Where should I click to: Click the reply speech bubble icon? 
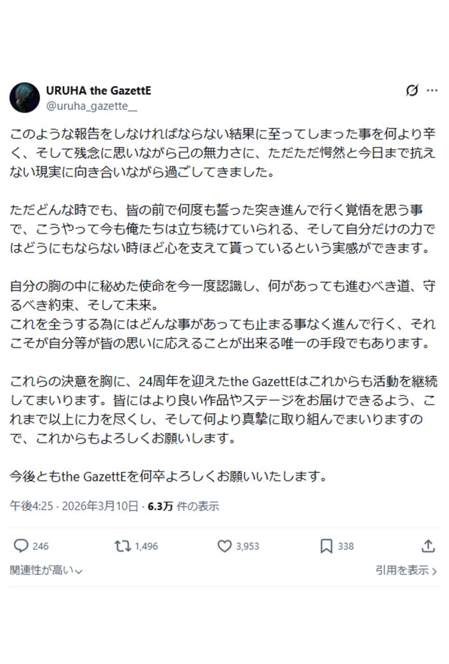[x=21, y=546]
